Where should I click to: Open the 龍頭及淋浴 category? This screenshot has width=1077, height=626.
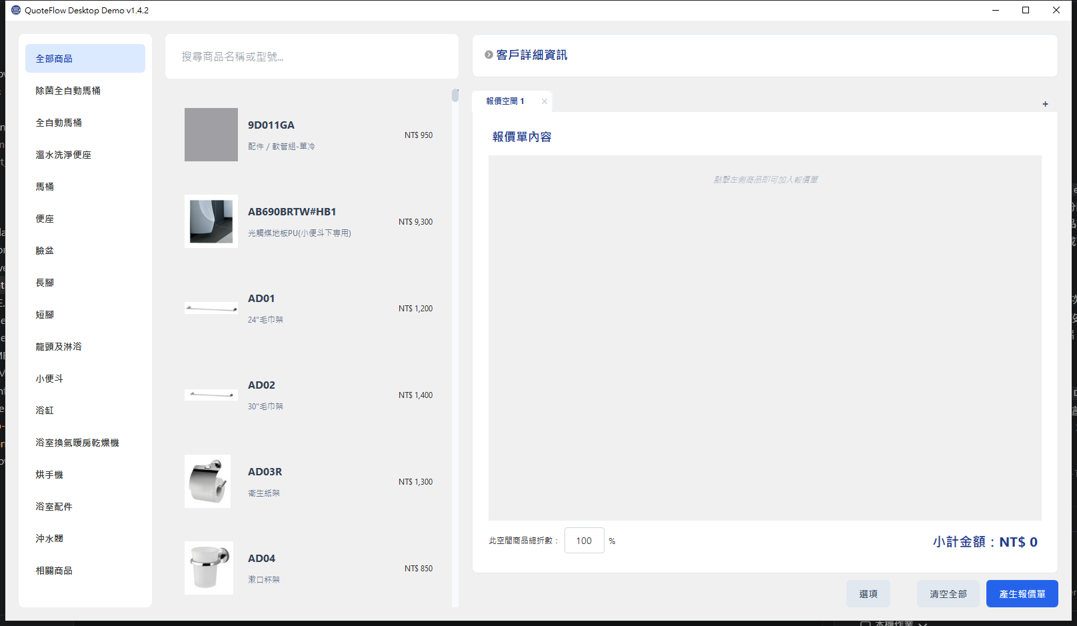pyautogui.click(x=85, y=347)
